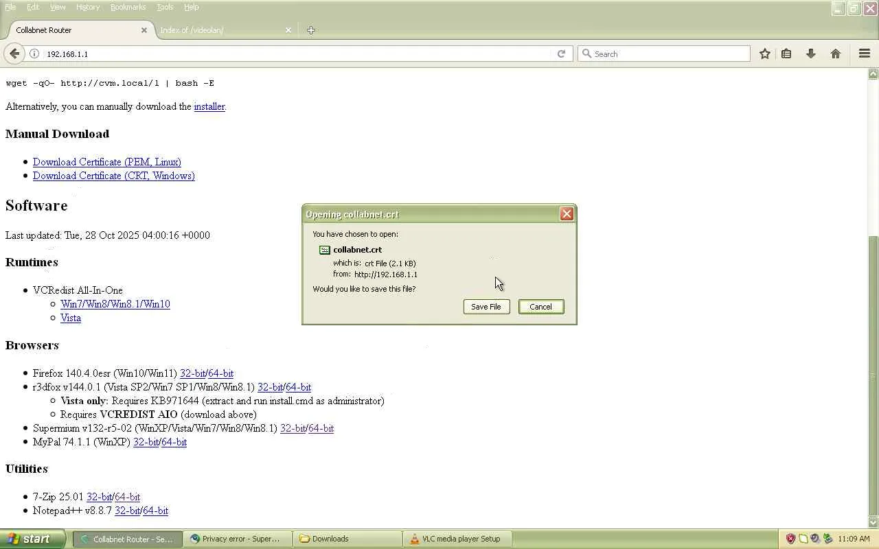The image size is (879, 549).
Task: Click Save File in the download dialog
Action: [x=486, y=307]
